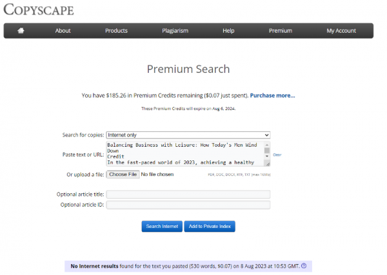The width and height of the screenshot is (387, 275).
Task: Click the Copyscape logo
Action: click(x=39, y=10)
